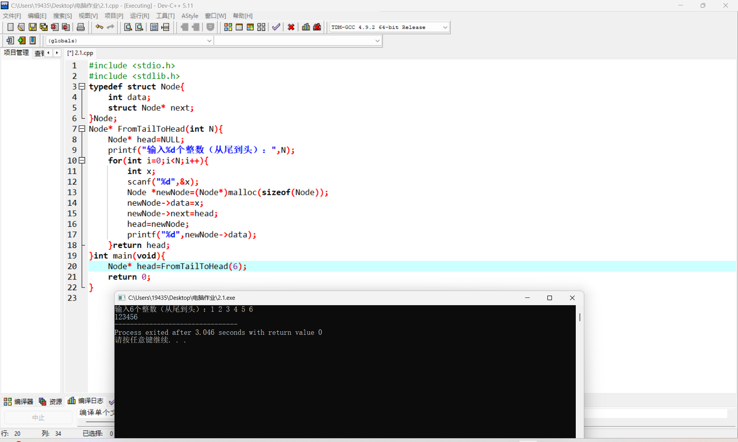Screen dimensions: 738x442
Task: Click the console window vertical scrollbar
Action: click(580, 317)
